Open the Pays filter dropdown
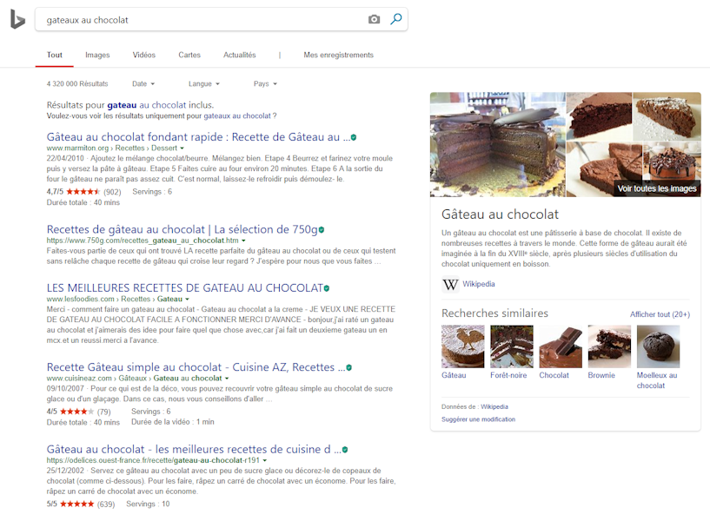Image resolution: width=710 pixels, height=521 pixels. point(265,83)
